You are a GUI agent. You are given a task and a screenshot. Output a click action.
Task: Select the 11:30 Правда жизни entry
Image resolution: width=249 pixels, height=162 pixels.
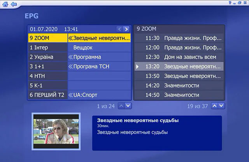coord(179,38)
